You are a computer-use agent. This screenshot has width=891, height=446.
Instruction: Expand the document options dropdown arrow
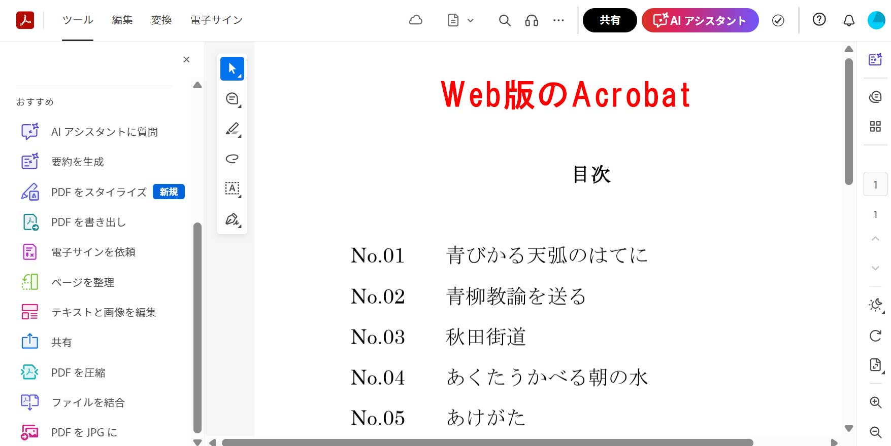(x=471, y=21)
